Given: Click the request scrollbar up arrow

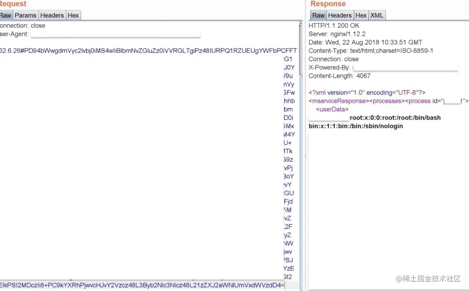Looking at the screenshot, I should 301,24.
